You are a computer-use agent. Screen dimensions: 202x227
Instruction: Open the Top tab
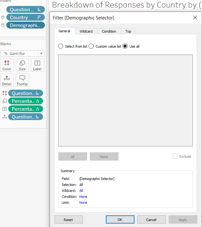coord(128,31)
